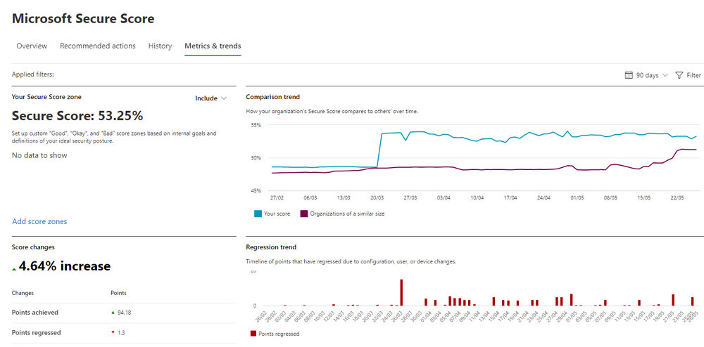Select the Metrics & trends tab
The image size is (704, 347).
click(x=213, y=46)
